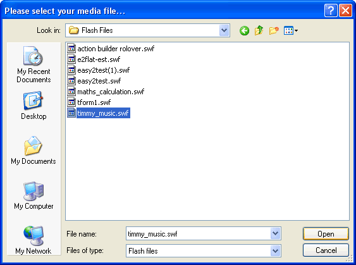The image size is (356, 265).
Task: Select maths_calculation.swf file
Action: click(x=106, y=92)
